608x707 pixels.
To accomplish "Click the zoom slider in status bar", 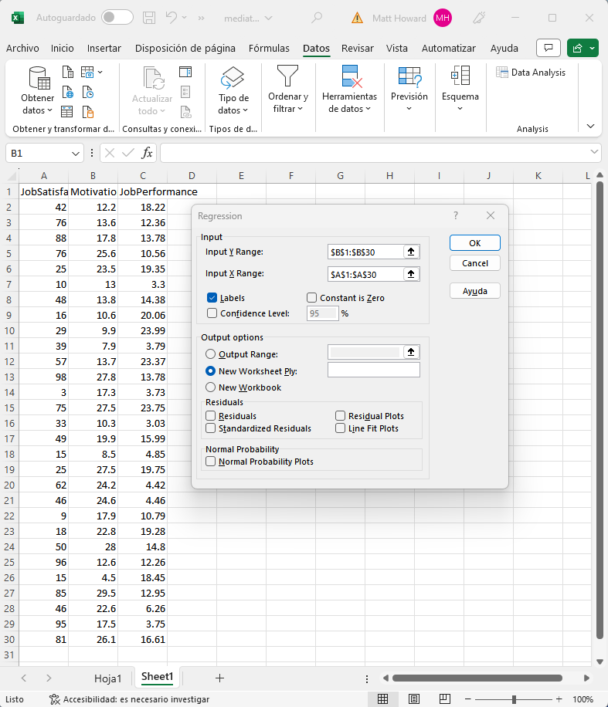I will pyautogui.click(x=514, y=699).
